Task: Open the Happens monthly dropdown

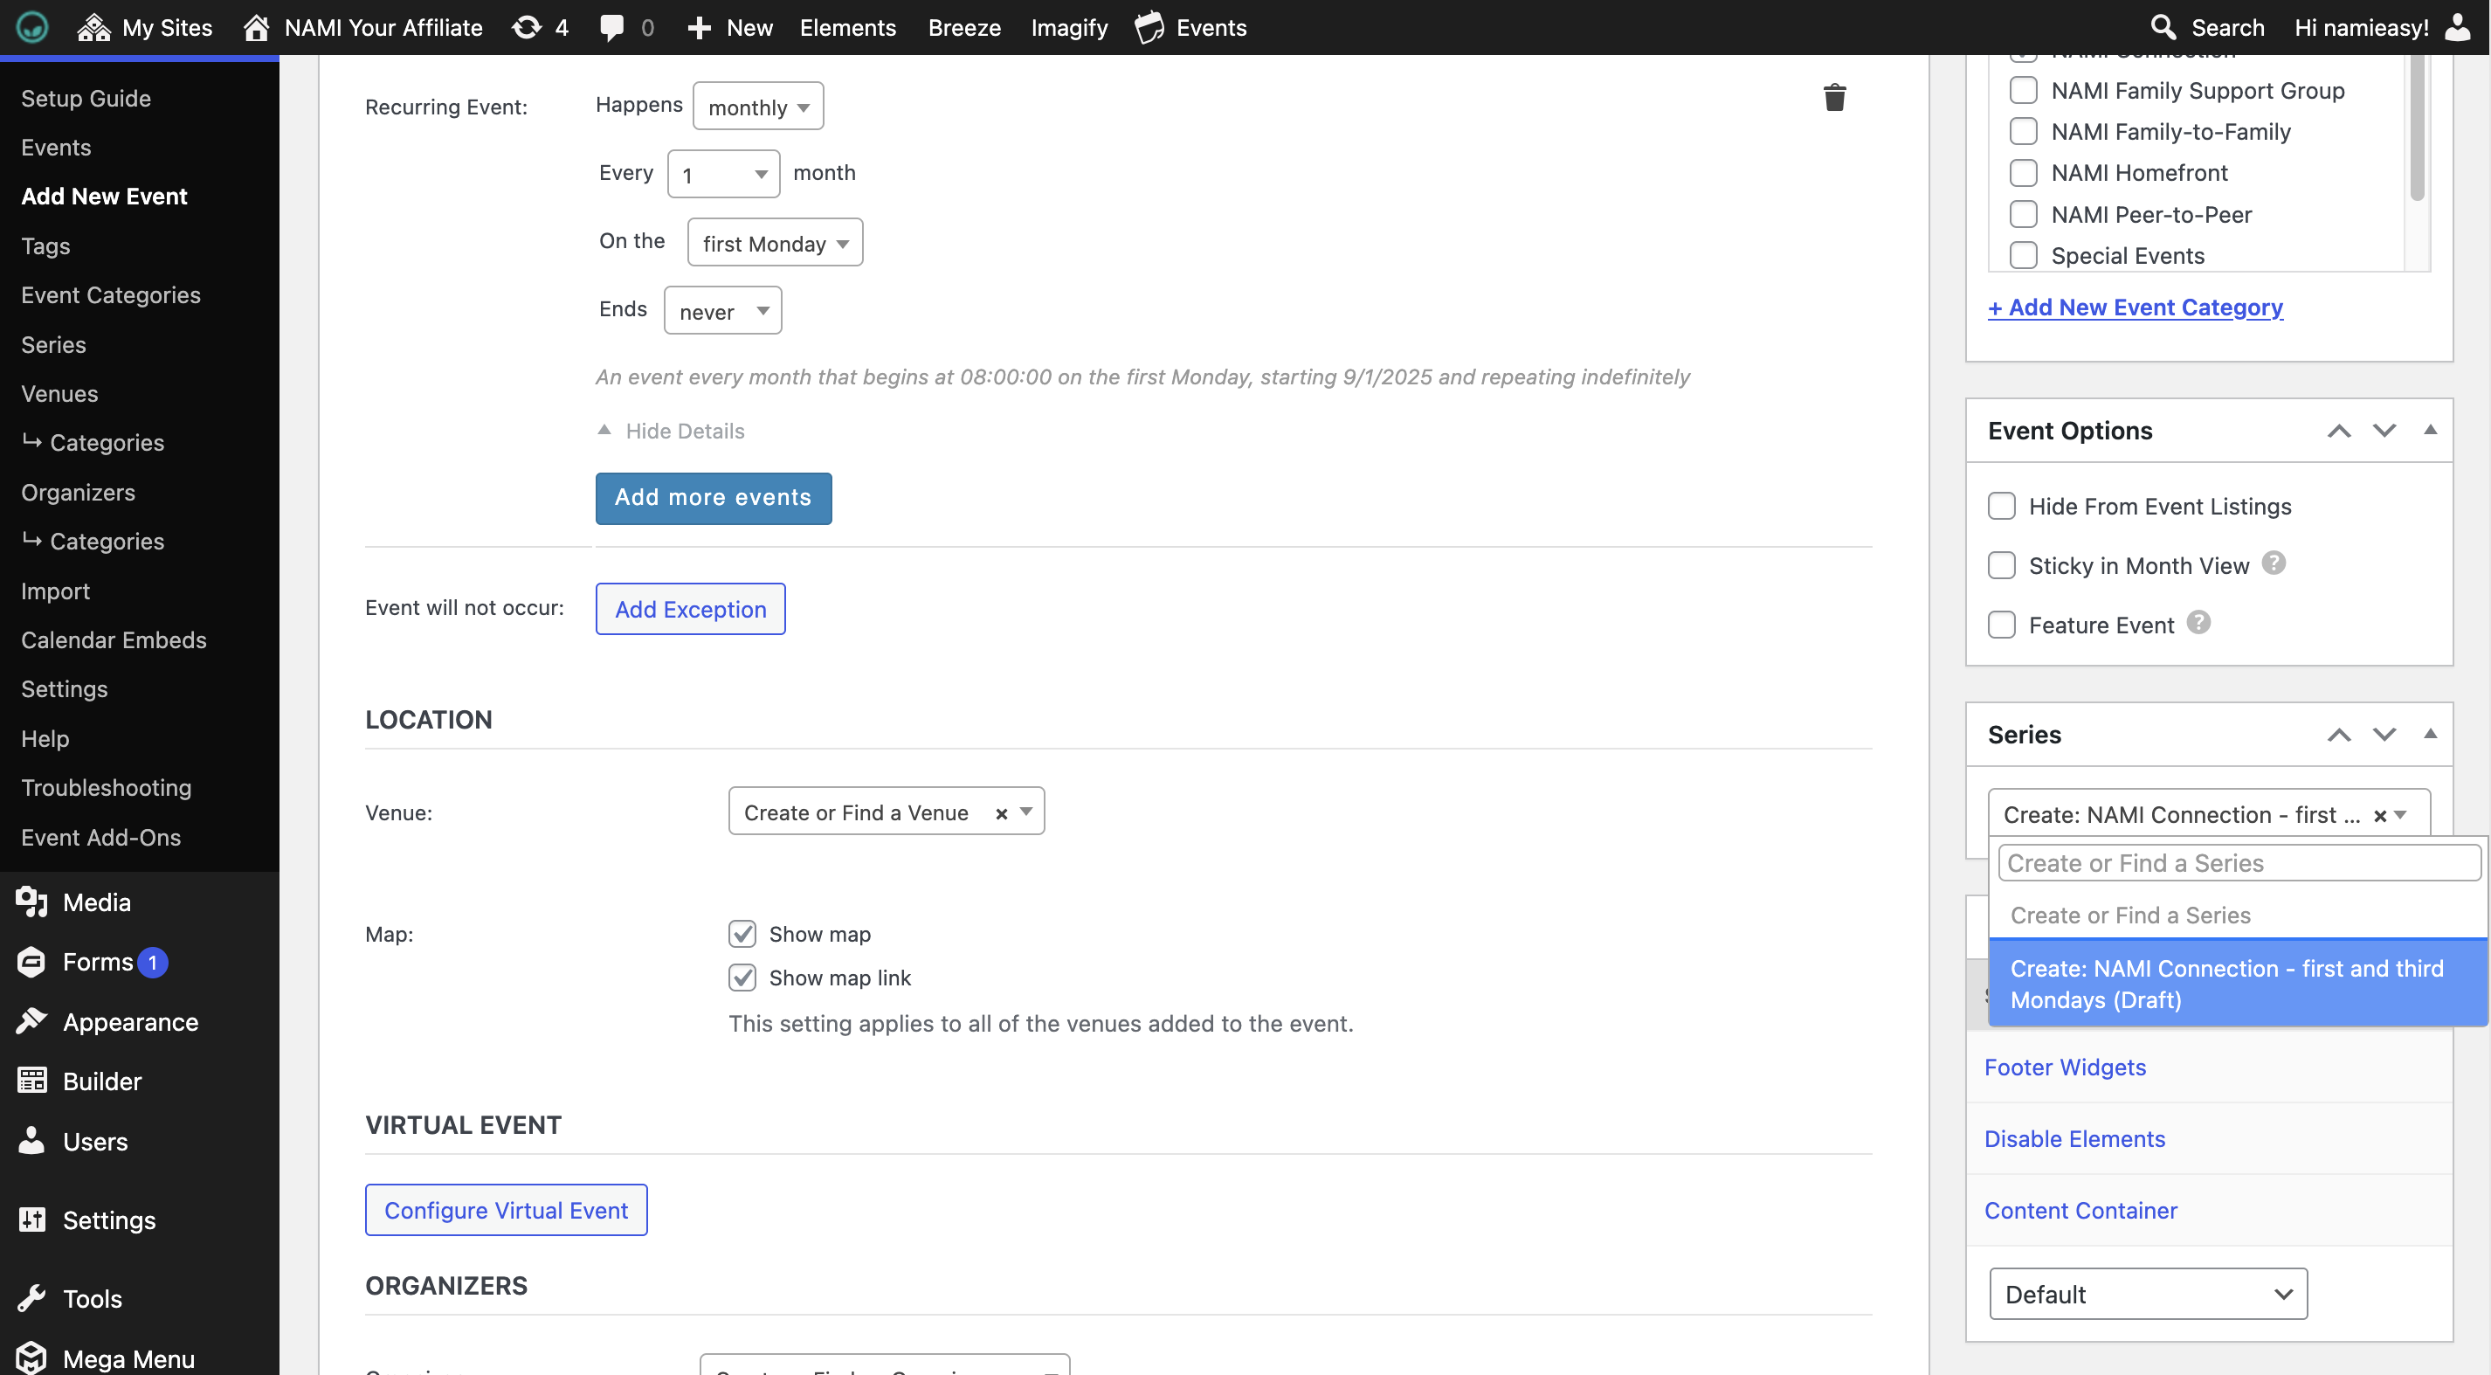Action: coord(758,107)
